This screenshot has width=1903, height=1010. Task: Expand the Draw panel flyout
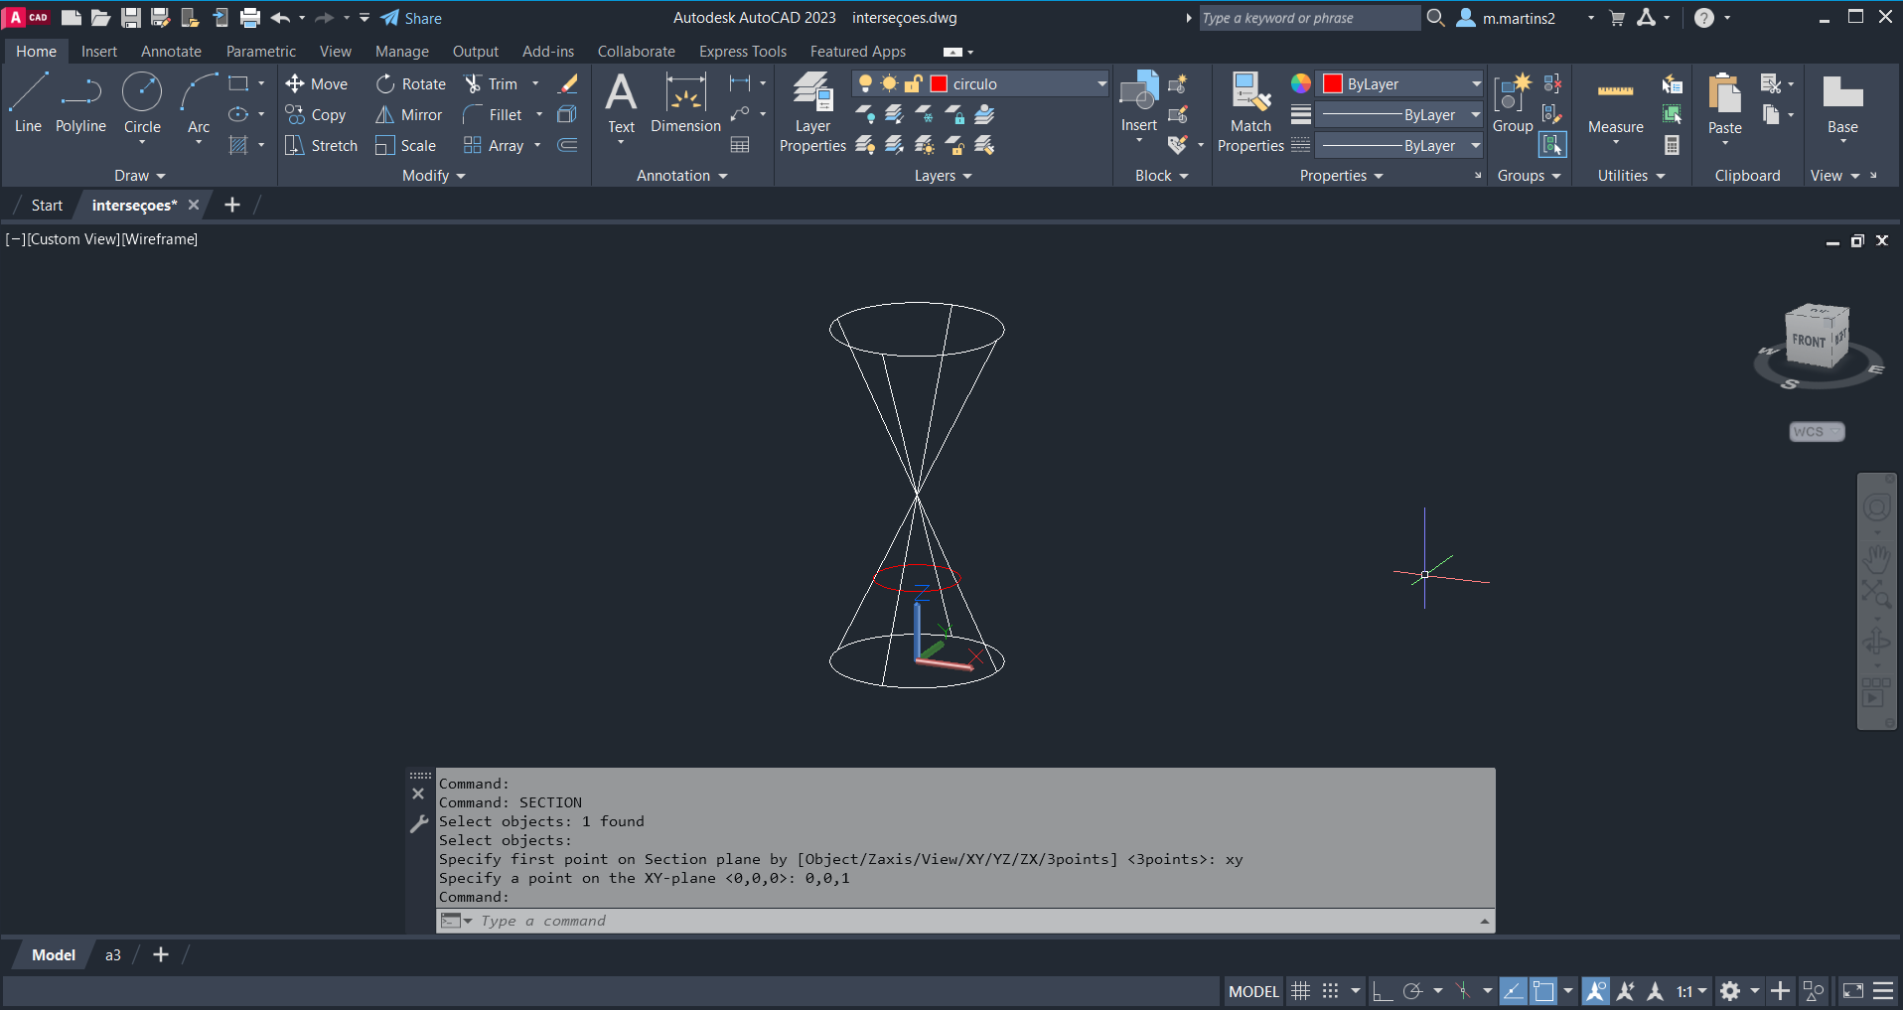(x=139, y=176)
